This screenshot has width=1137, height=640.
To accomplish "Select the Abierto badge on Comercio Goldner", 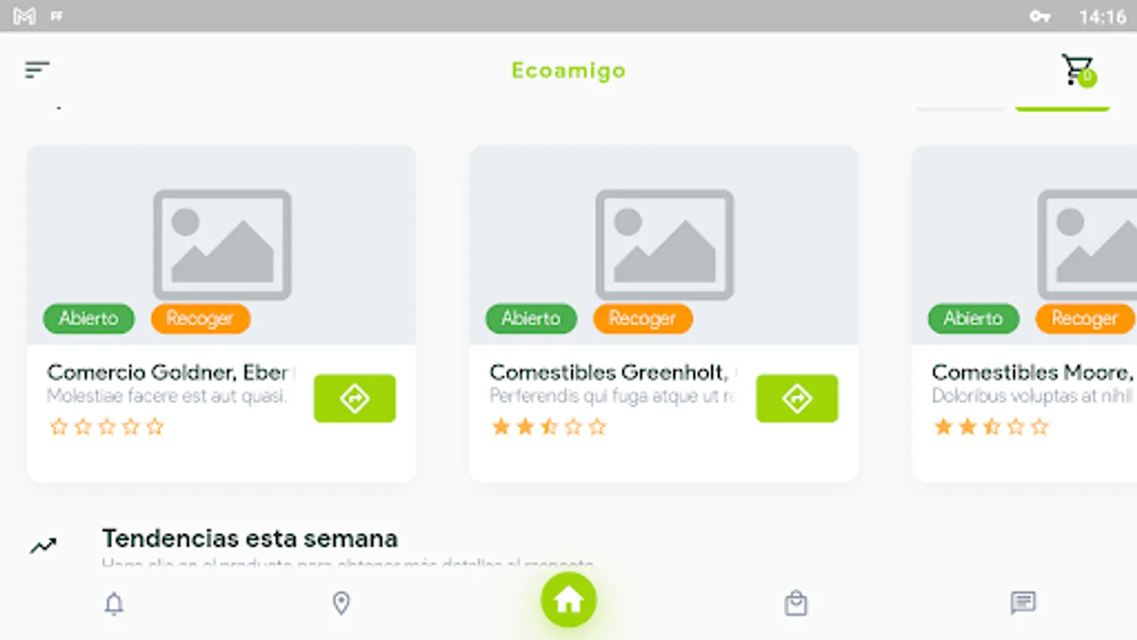I will (x=89, y=318).
